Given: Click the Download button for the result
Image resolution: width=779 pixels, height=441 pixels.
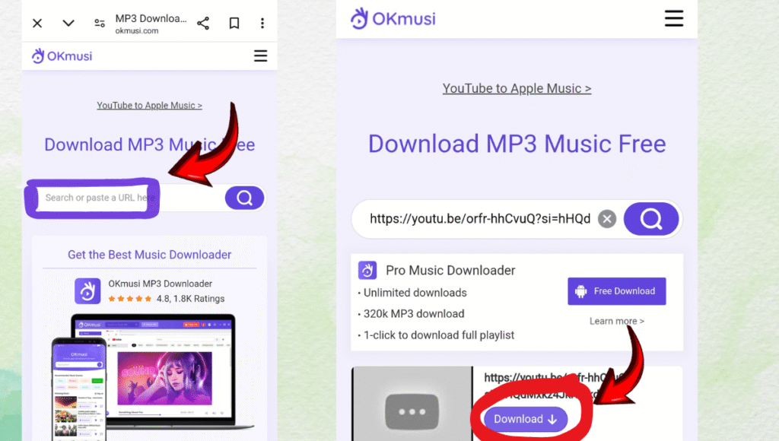Looking at the screenshot, I should pyautogui.click(x=526, y=419).
